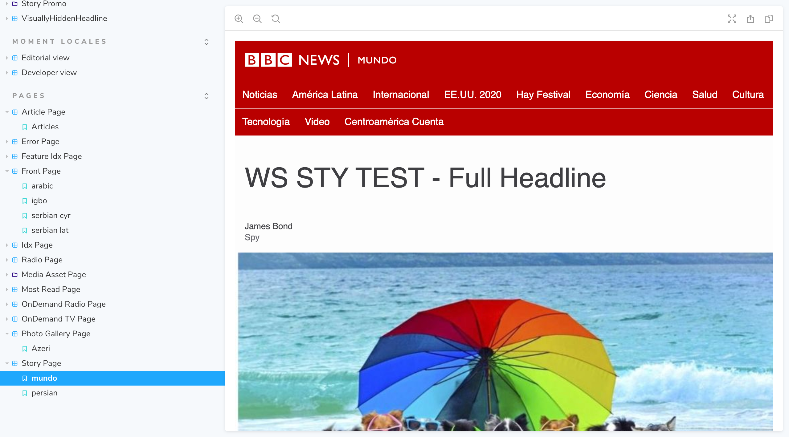Select the serbian cyr story

coord(51,216)
